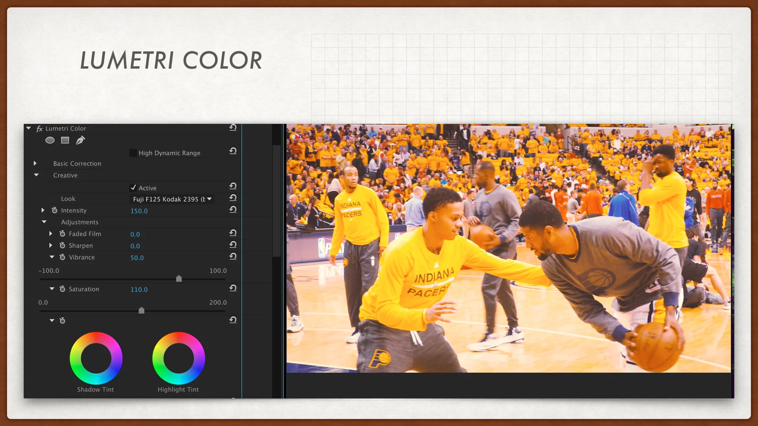Collapse the Creative section
This screenshot has width=758, height=426.
36,175
